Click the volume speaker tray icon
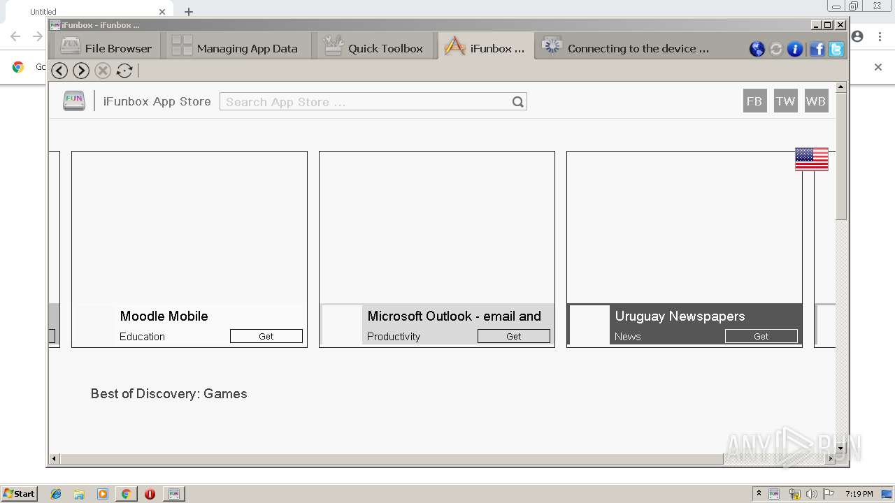The height and width of the screenshot is (503, 895). tap(812, 494)
